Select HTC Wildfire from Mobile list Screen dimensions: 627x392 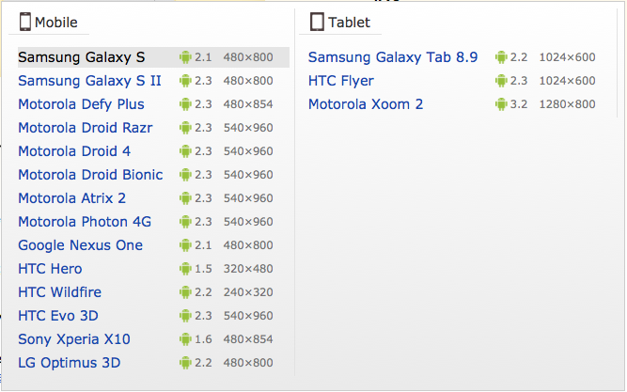59,292
